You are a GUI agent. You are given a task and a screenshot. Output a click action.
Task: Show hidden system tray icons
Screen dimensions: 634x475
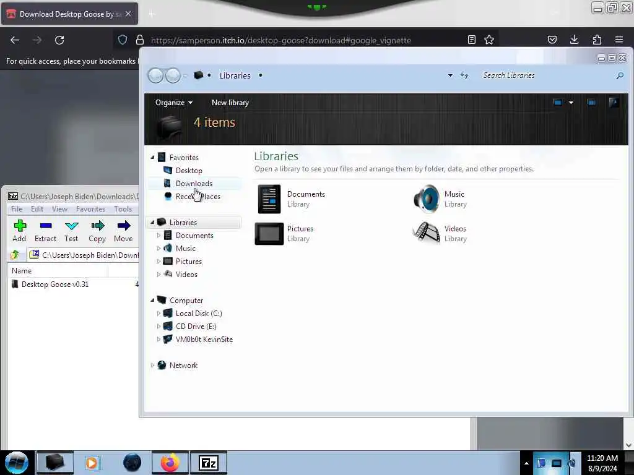click(x=526, y=463)
